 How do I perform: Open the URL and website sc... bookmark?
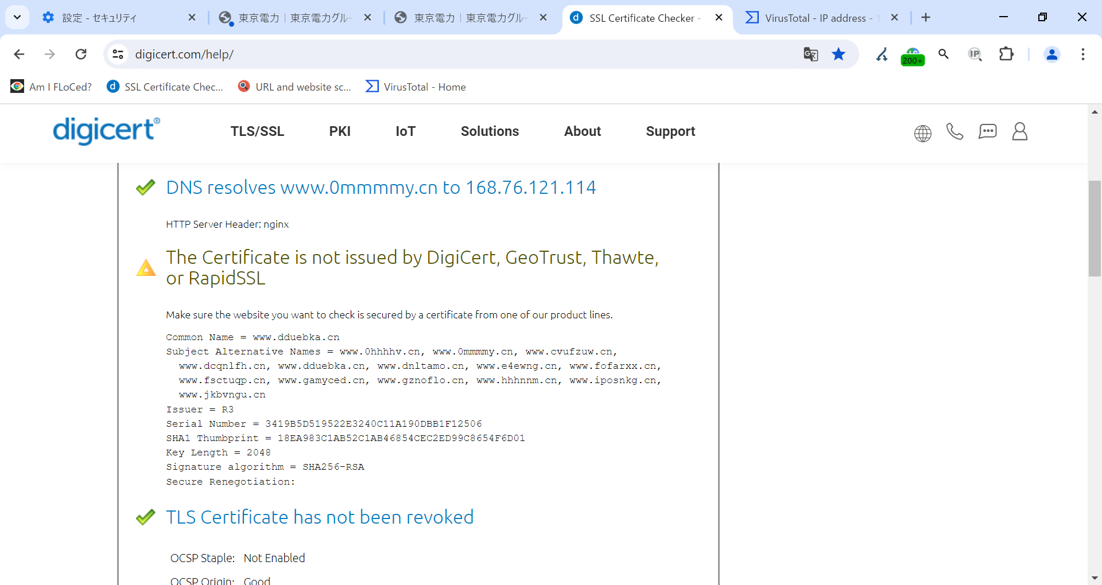294,87
